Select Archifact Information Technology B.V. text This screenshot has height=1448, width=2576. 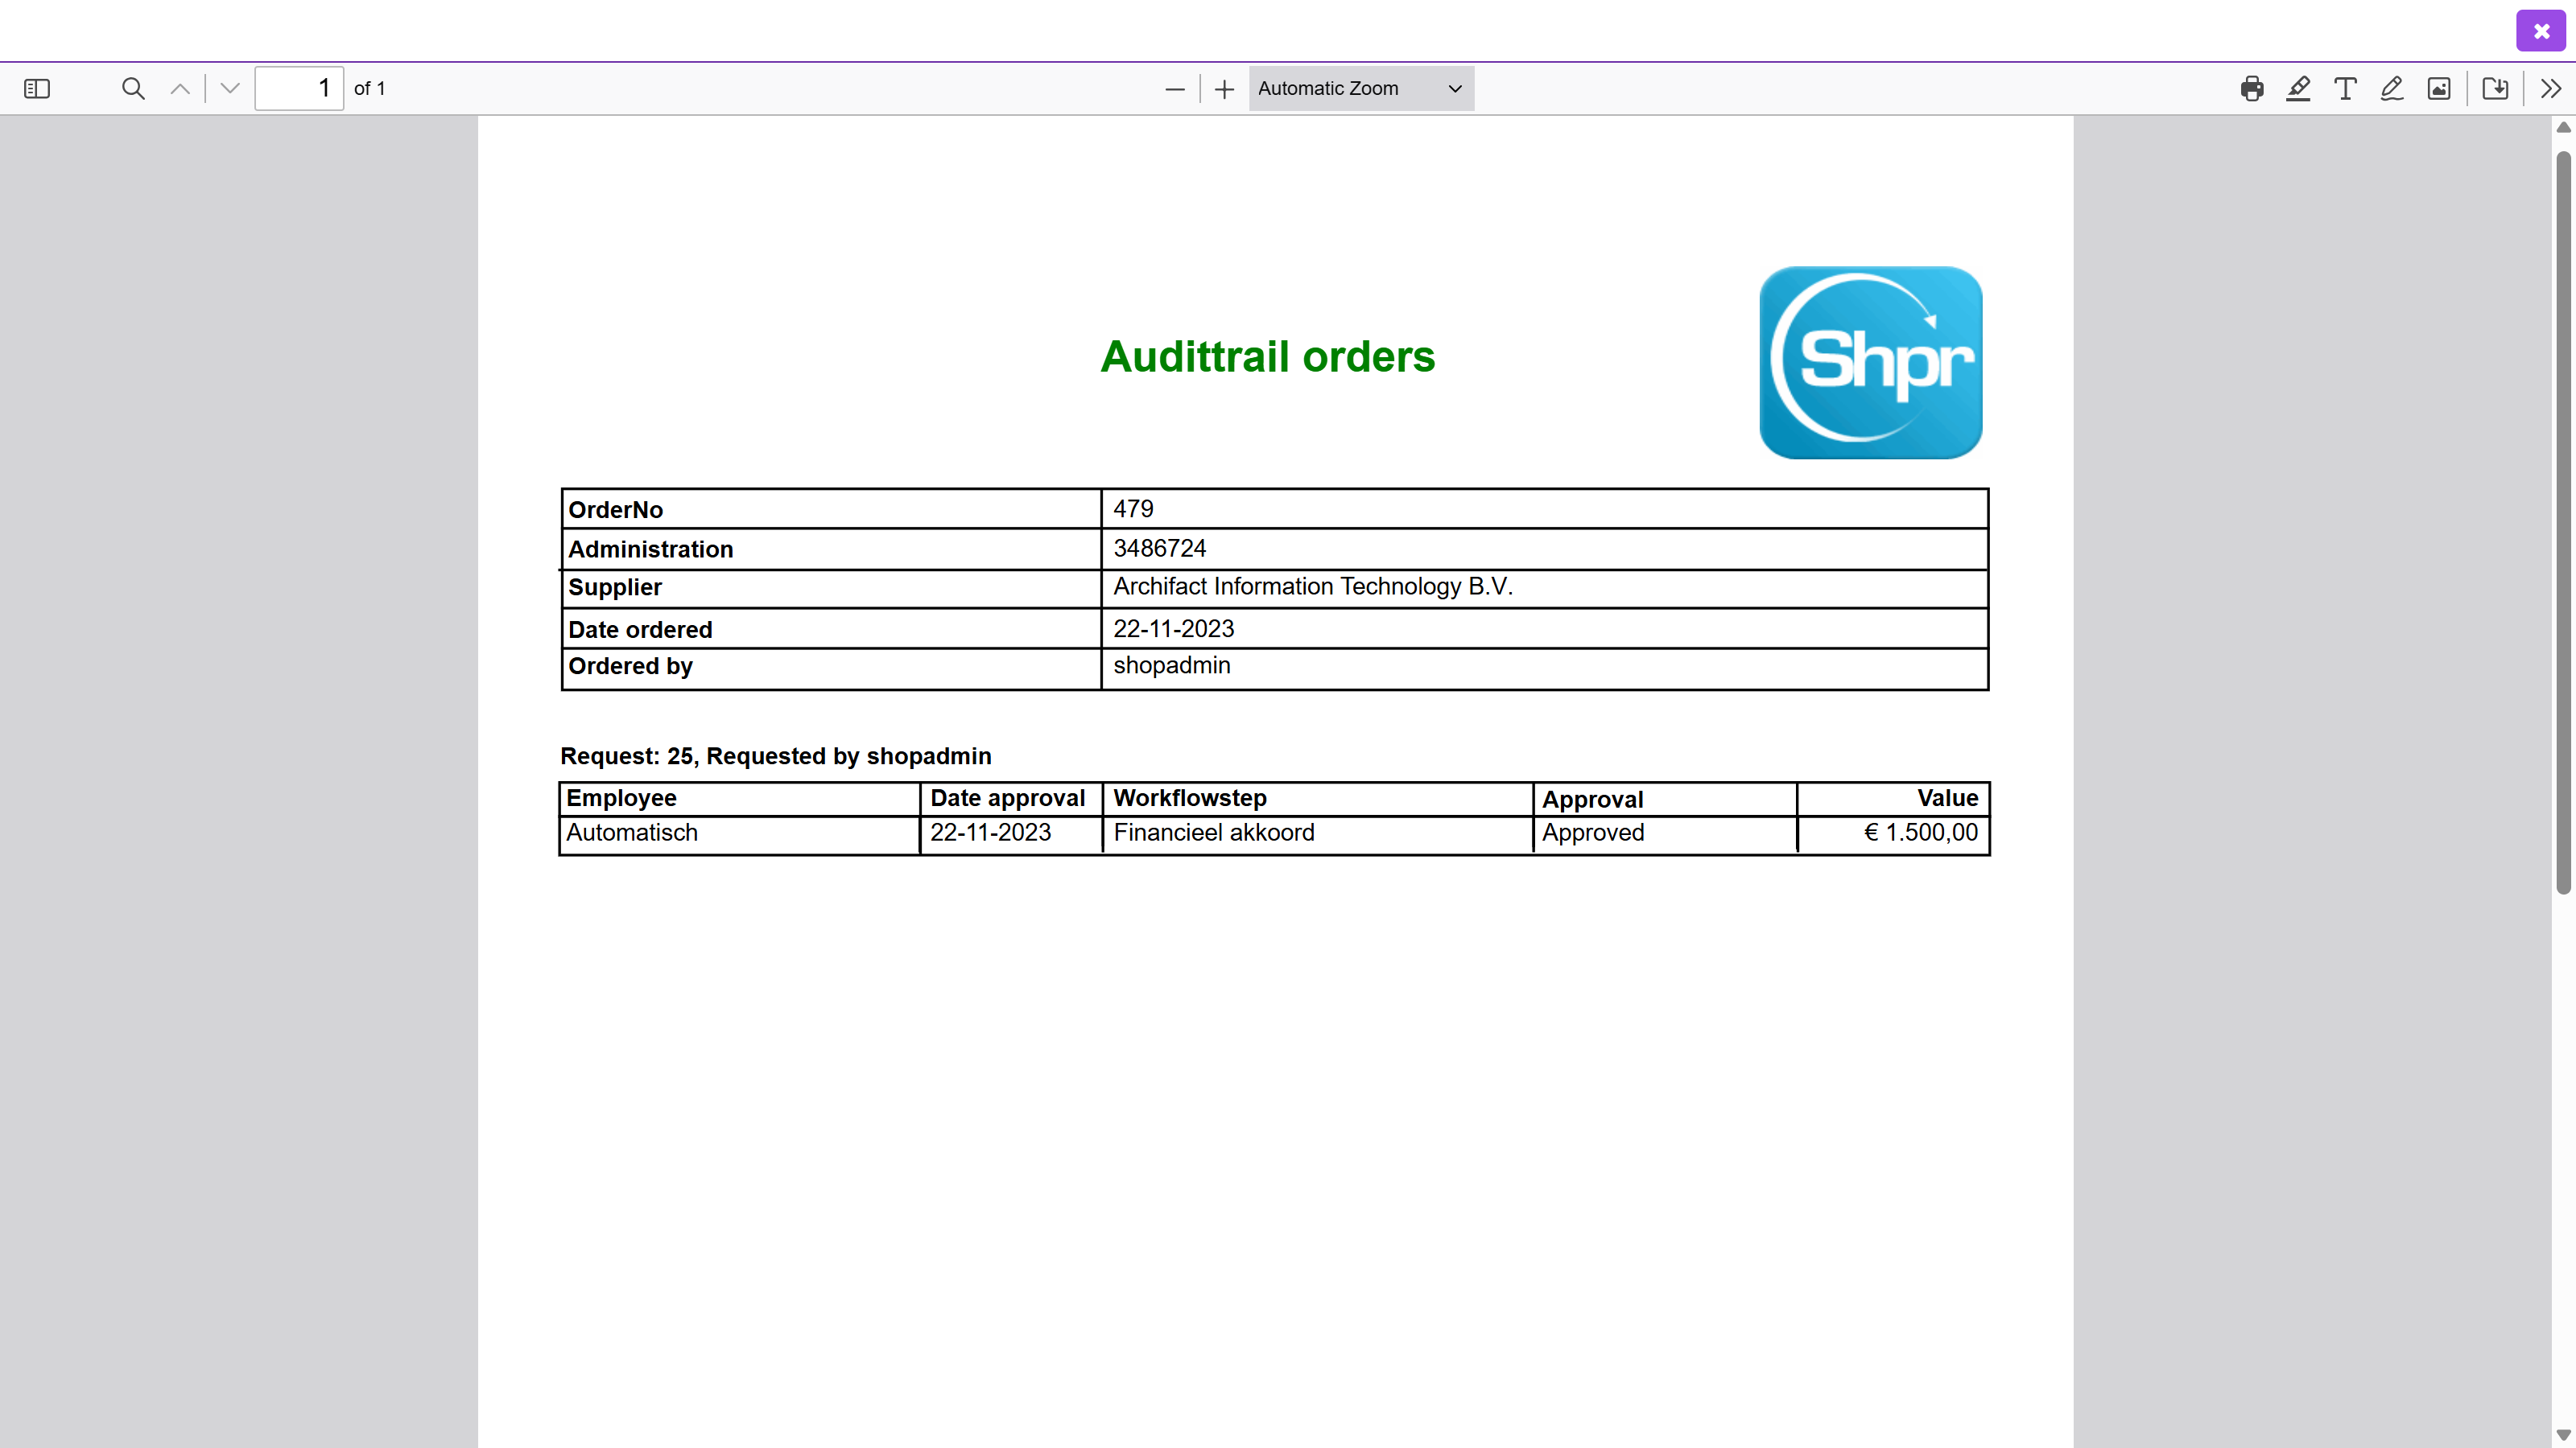point(1313,586)
